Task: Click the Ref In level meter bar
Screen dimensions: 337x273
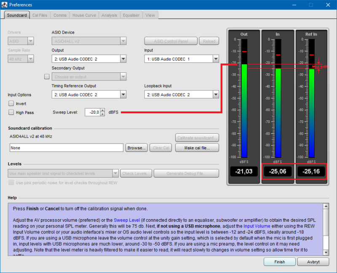Action: pos(312,98)
